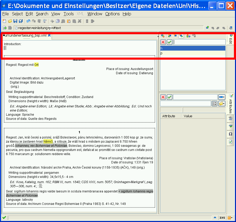Select element 'p' in the Edit list
This screenshot has height=222, width=236.
point(193,53)
